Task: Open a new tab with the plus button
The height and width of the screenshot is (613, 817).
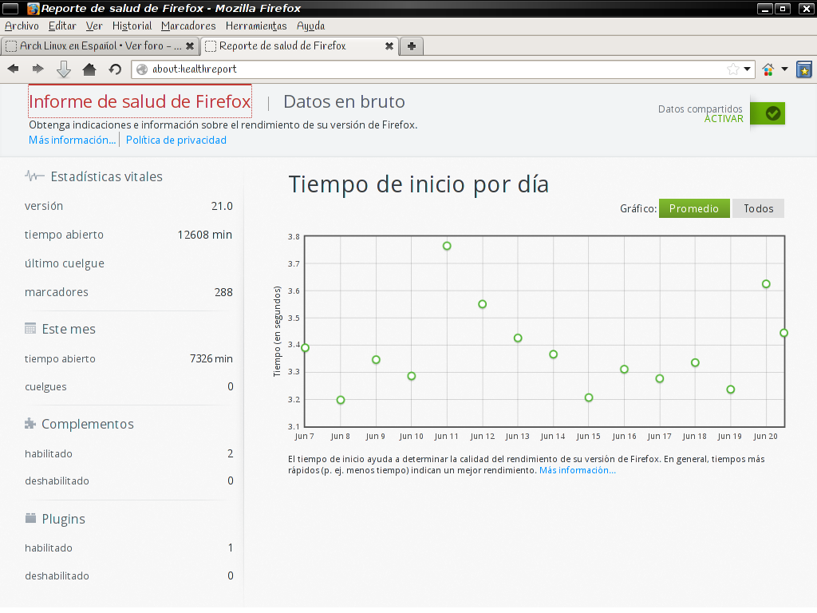Action: (412, 45)
